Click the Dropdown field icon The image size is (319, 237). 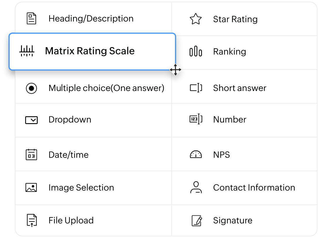31,120
